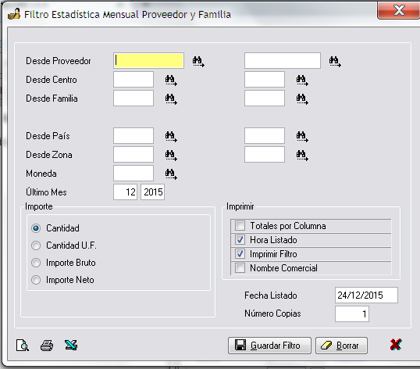Tick the Nombre Comercial checkbox
This screenshot has width=420, height=369.
(240, 268)
